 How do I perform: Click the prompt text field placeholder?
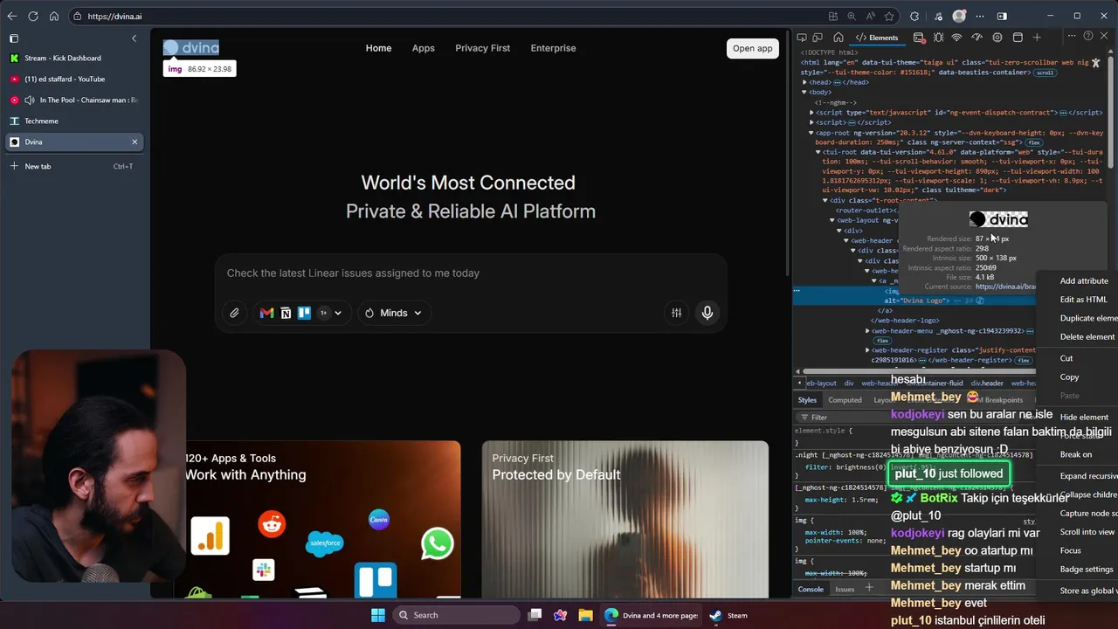(353, 273)
